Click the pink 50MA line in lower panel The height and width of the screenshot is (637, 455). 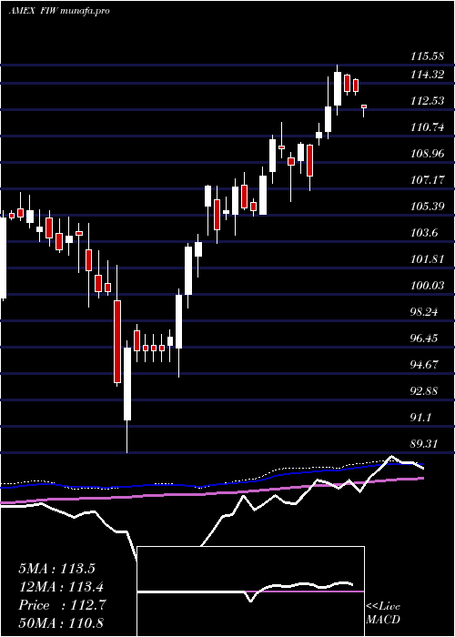click(211, 492)
